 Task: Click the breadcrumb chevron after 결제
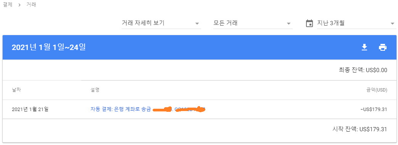(19, 5)
